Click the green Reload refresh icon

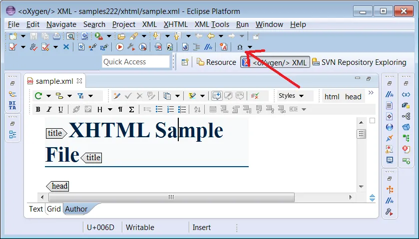[x=38, y=96]
